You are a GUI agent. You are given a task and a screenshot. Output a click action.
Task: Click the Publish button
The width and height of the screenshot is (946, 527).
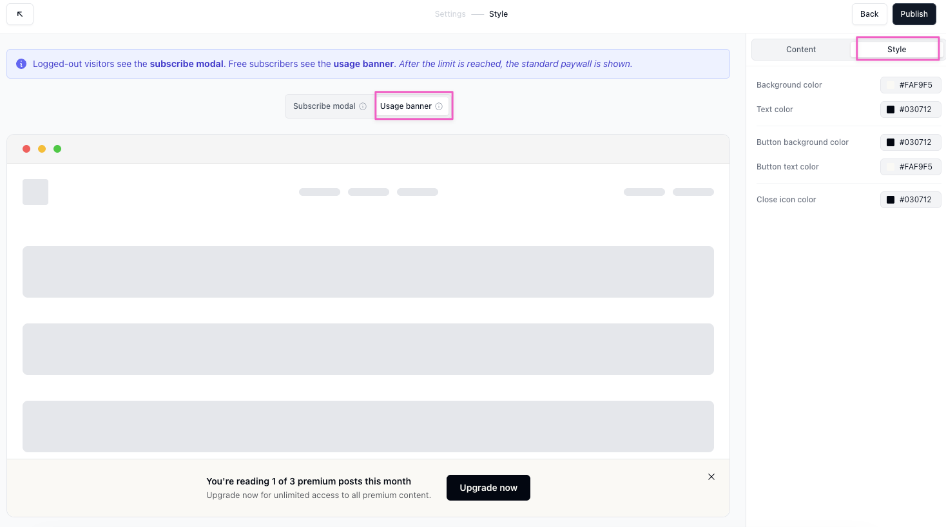click(x=914, y=14)
